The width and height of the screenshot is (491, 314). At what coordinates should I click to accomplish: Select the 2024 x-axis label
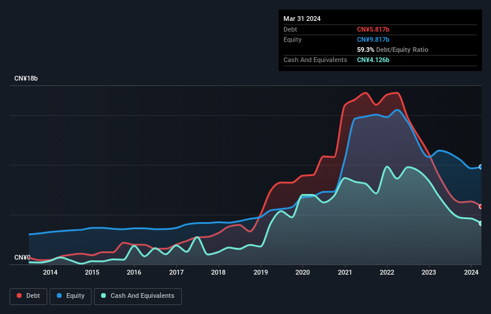tap(471, 272)
